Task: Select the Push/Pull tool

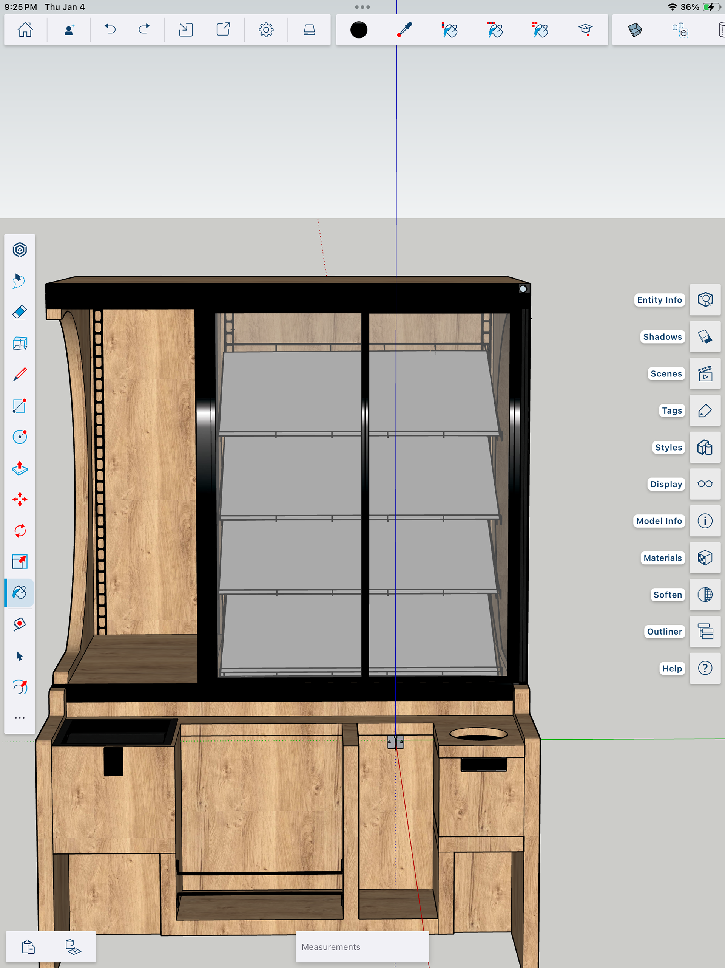Action: (20, 468)
